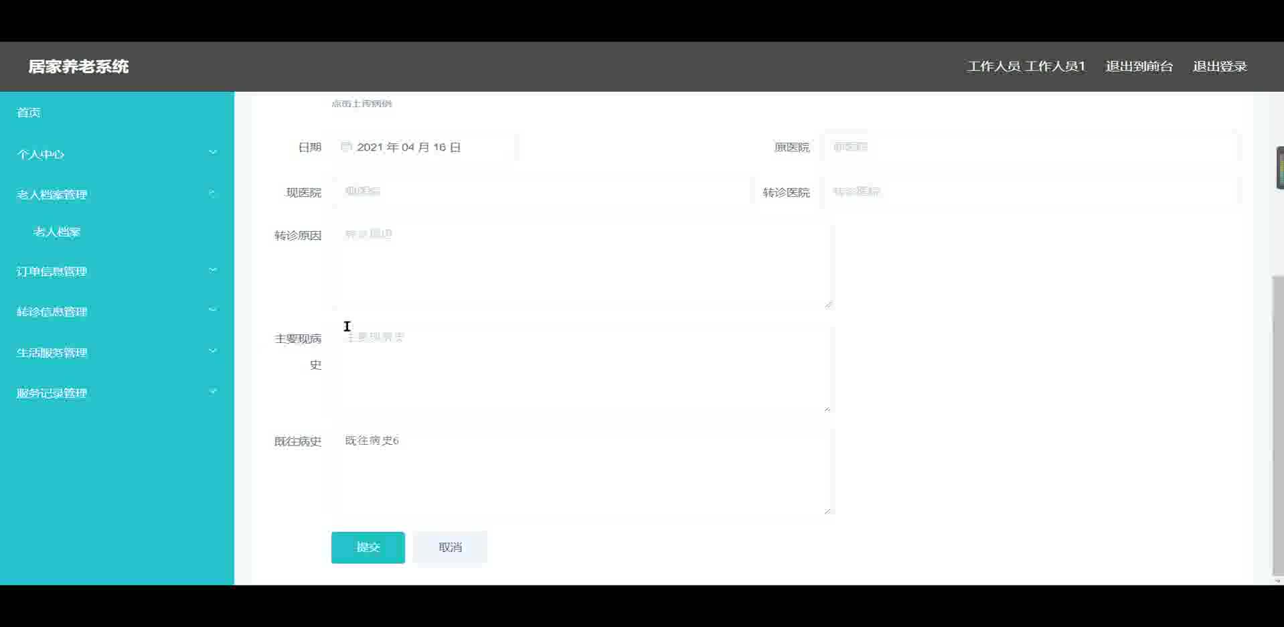The image size is (1284, 627).
Task: Click the 工作人员 工作人员1 user label
Action: tap(1026, 66)
